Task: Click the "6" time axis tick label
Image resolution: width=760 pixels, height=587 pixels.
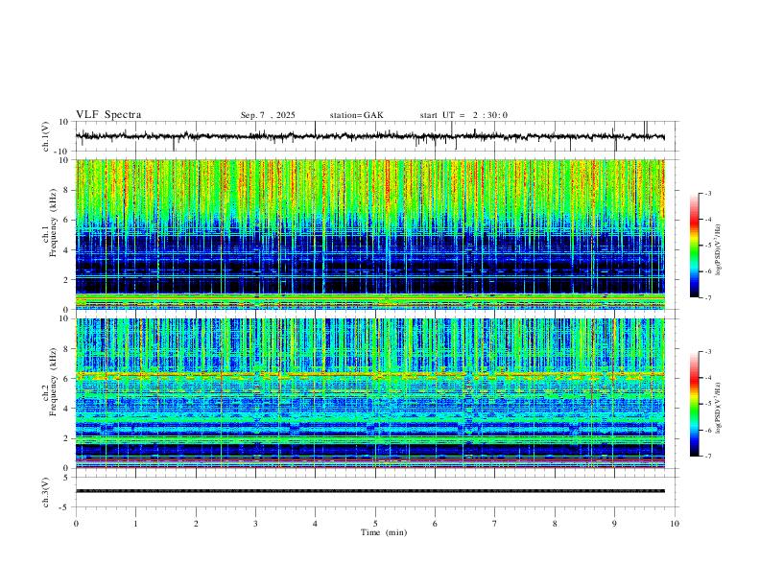Action: click(x=435, y=524)
